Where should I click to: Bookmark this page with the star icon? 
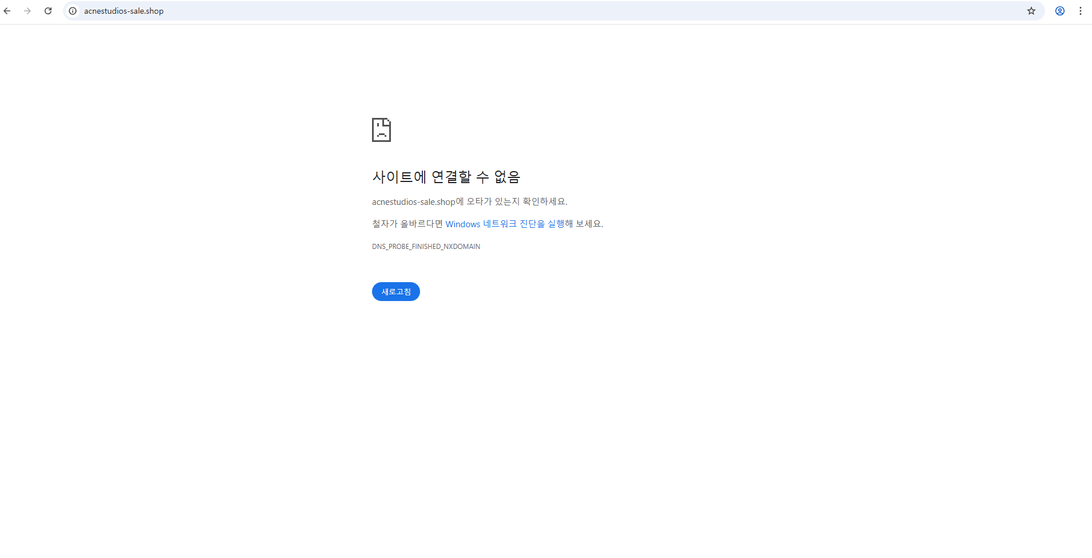coord(1031,11)
